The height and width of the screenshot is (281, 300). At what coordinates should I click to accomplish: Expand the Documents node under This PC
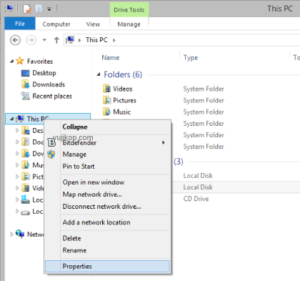(x=17, y=142)
